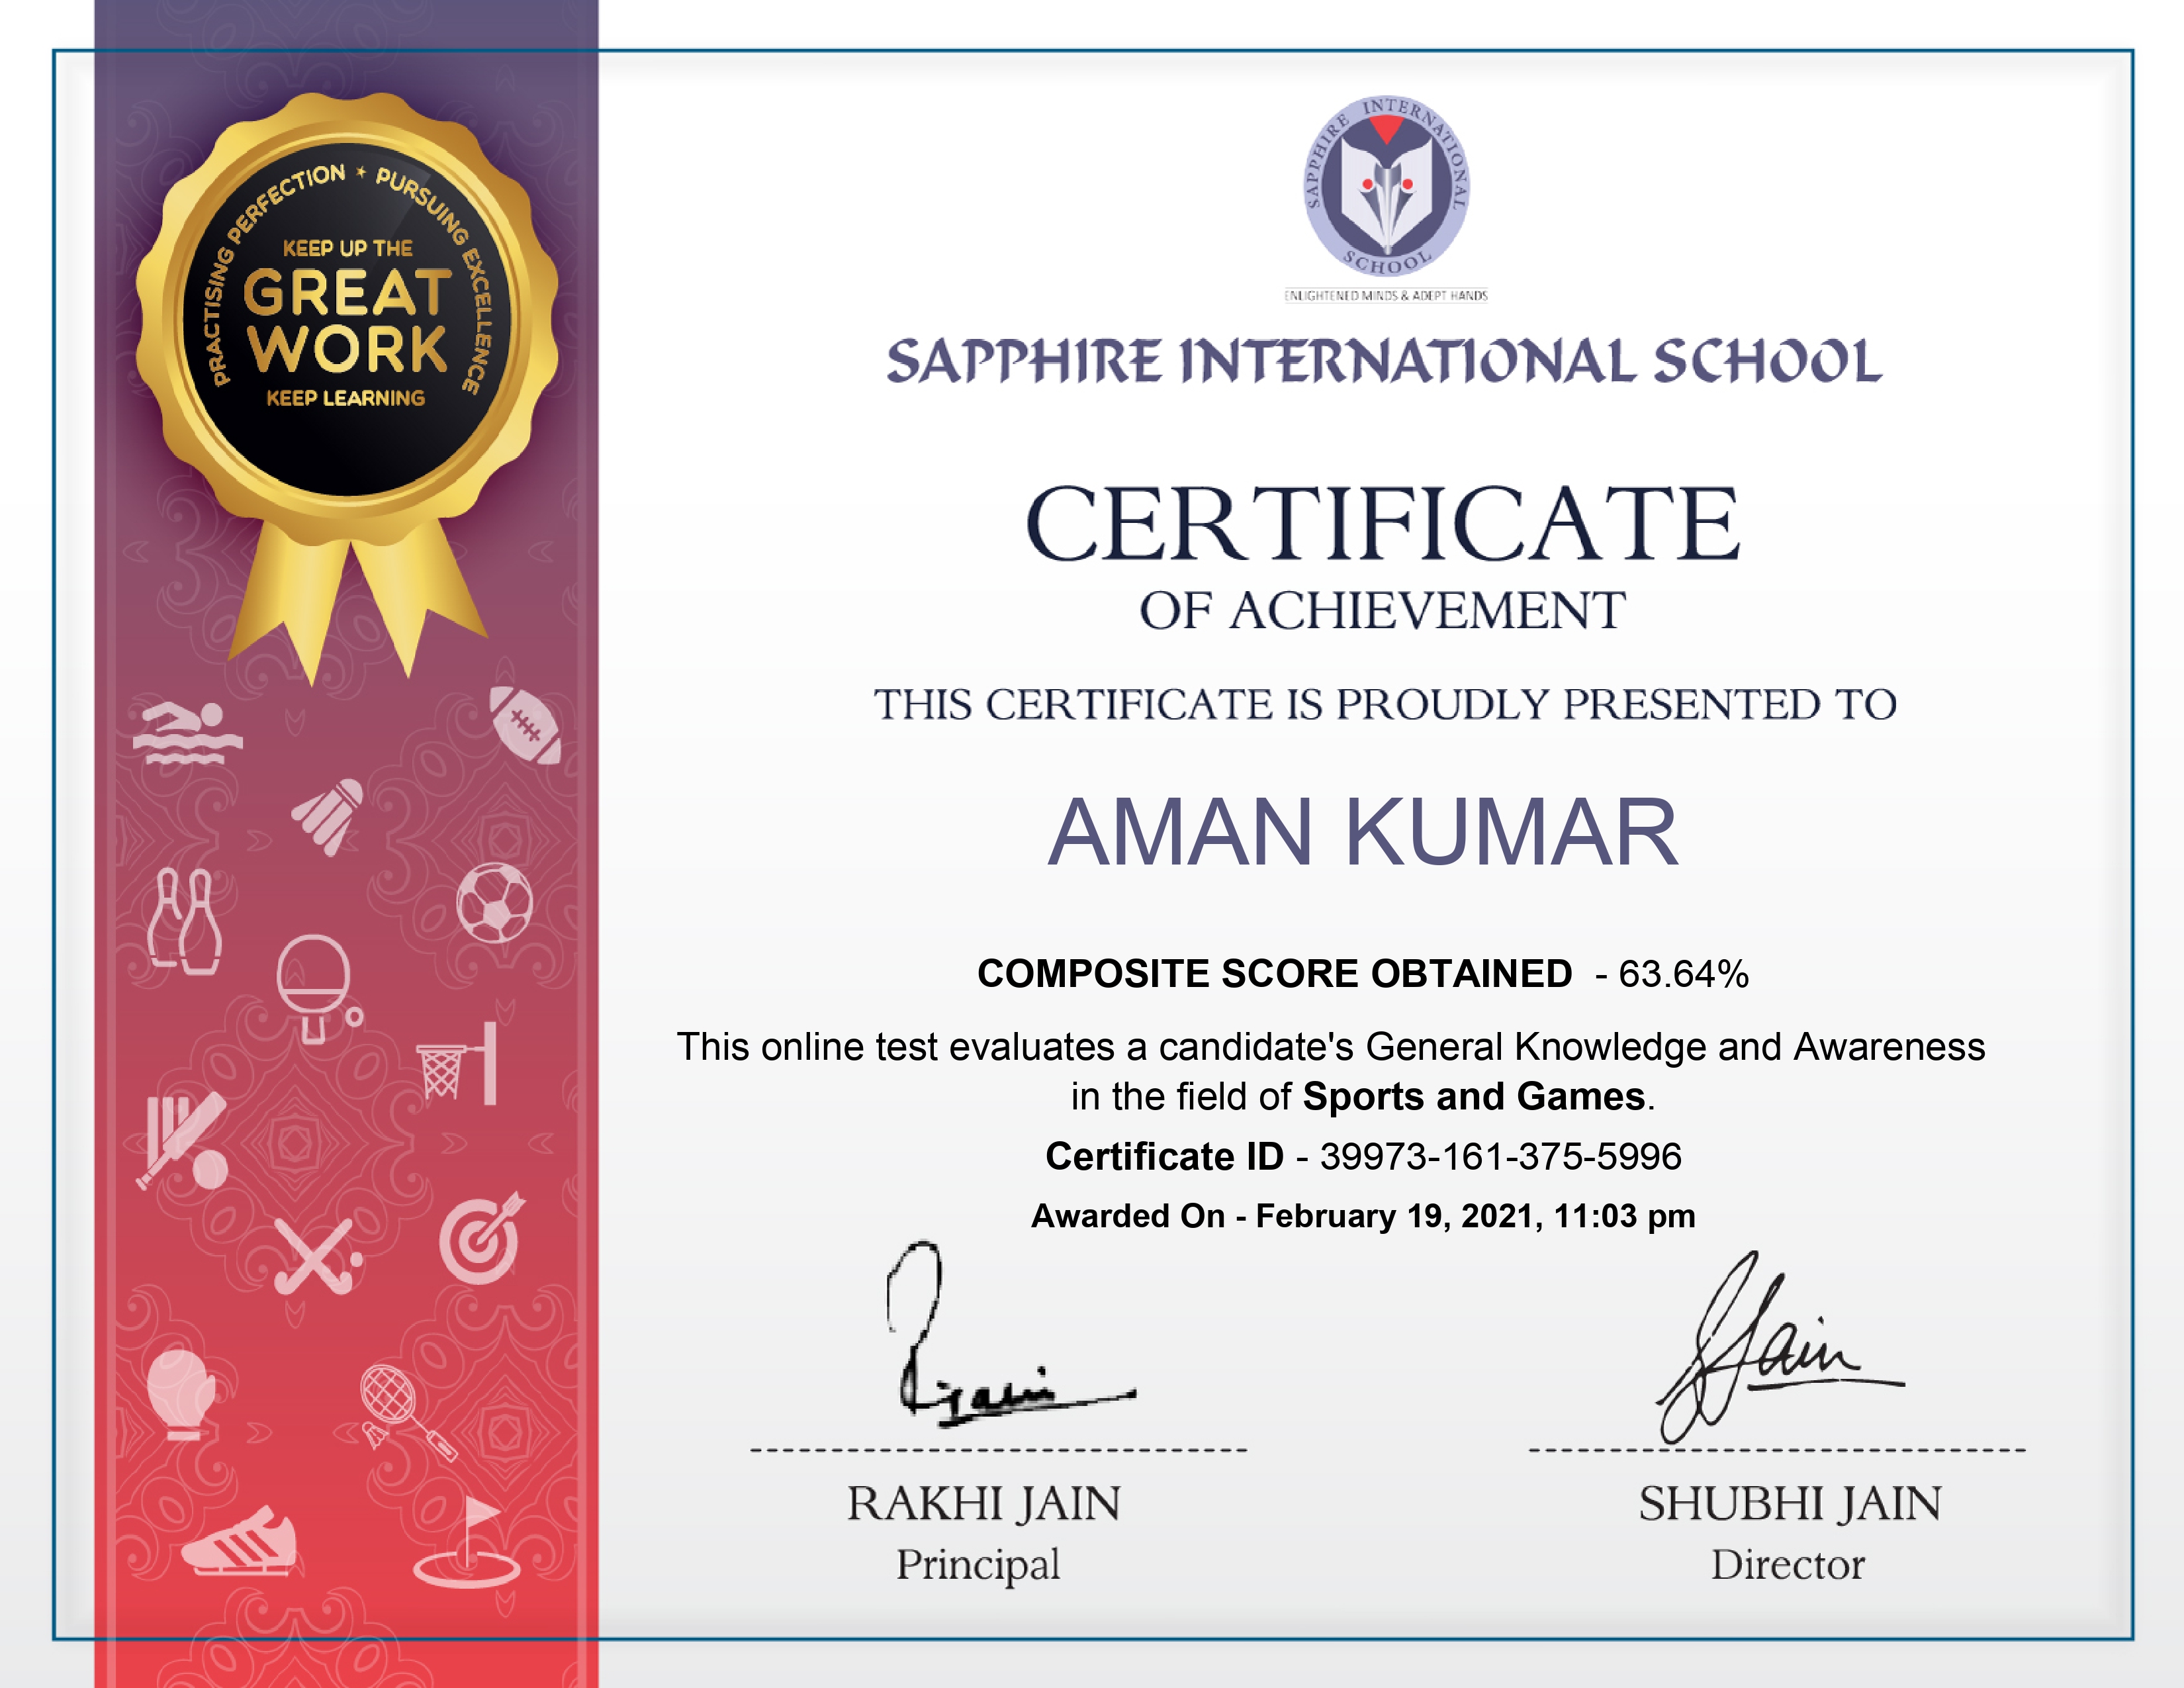
Task: Click KEEP LEARNING text on badge
Action: tap(346, 398)
